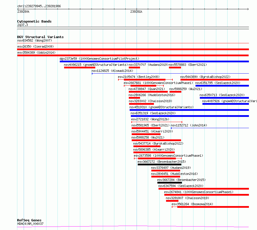Open nsv6351795 (Sedlazeck2020) variant

[218, 83]
